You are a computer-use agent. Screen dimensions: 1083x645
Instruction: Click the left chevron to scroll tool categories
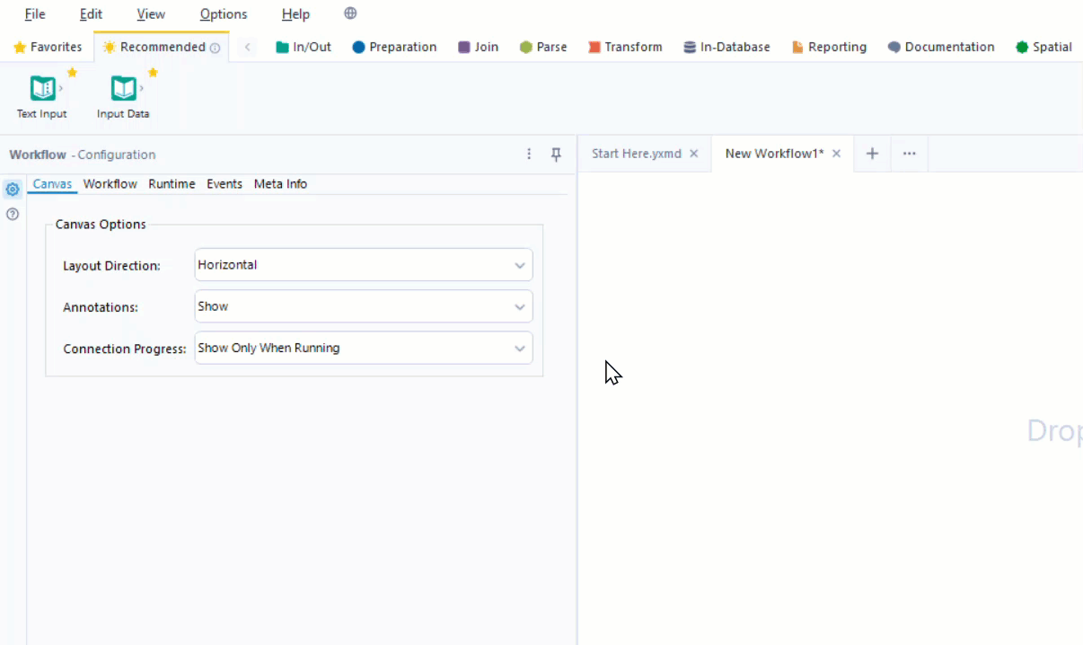248,47
